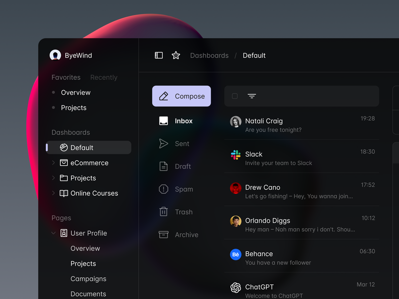Click the Behance logo icon
The height and width of the screenshot is (299, 399).
(x=235, y=255)
